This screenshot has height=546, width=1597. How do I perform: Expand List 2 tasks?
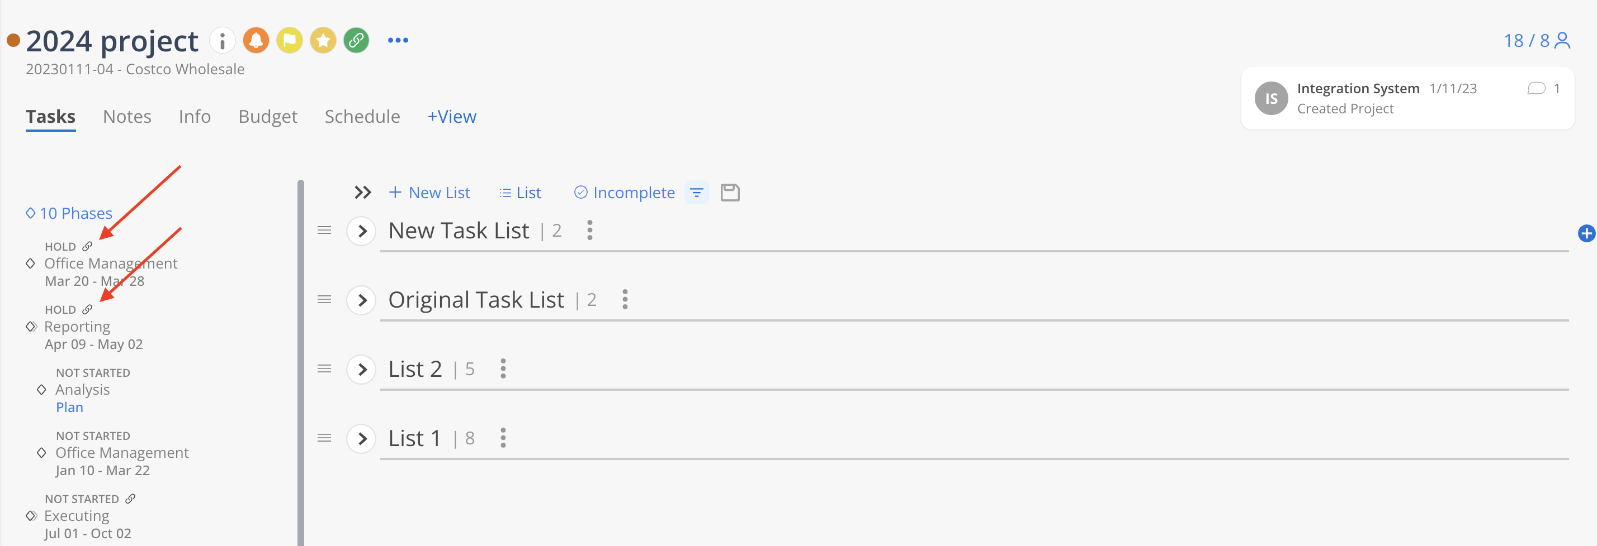[362, 370]
